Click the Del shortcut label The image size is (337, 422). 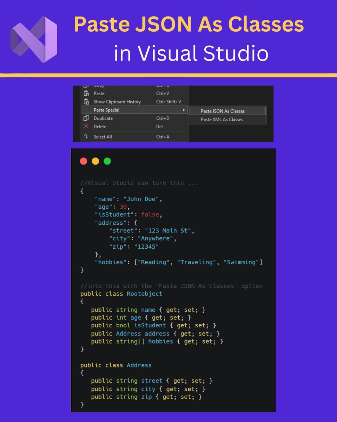159,126
